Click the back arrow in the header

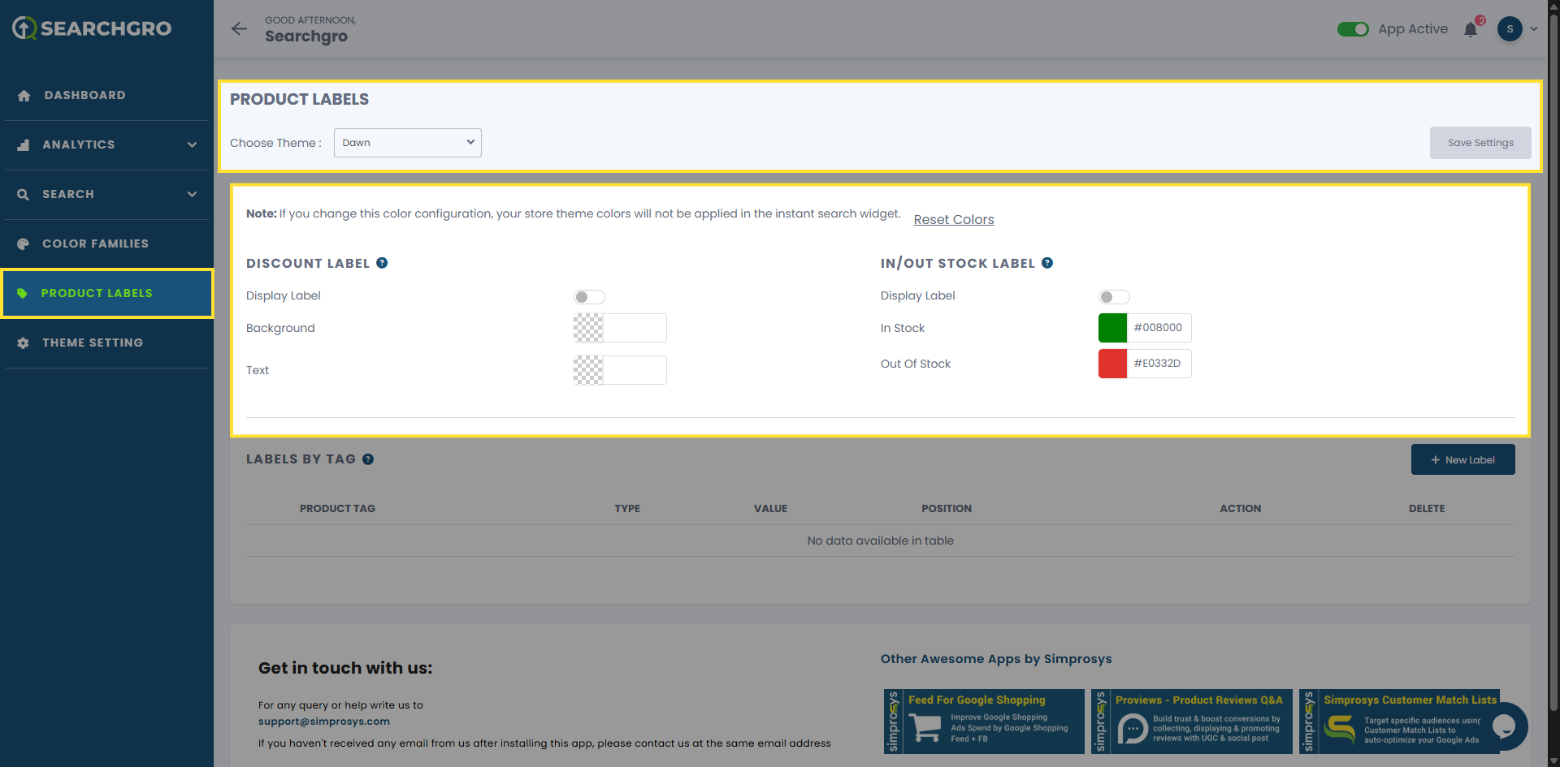click(x=239, y=29)
